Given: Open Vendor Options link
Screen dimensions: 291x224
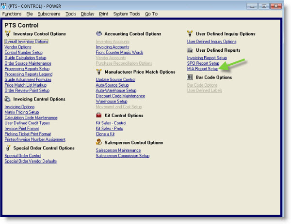Looking at the screenshot, I should pos(18,47).
